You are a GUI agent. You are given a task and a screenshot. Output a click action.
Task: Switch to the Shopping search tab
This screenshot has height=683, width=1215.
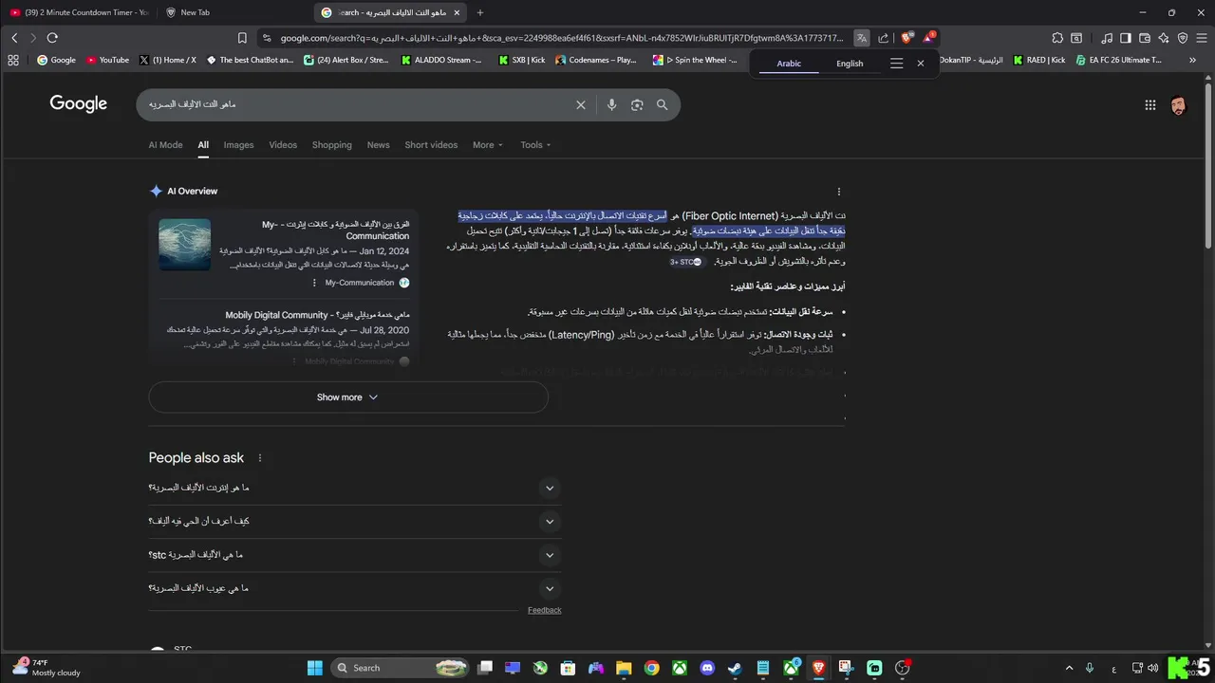click(332, 145)
